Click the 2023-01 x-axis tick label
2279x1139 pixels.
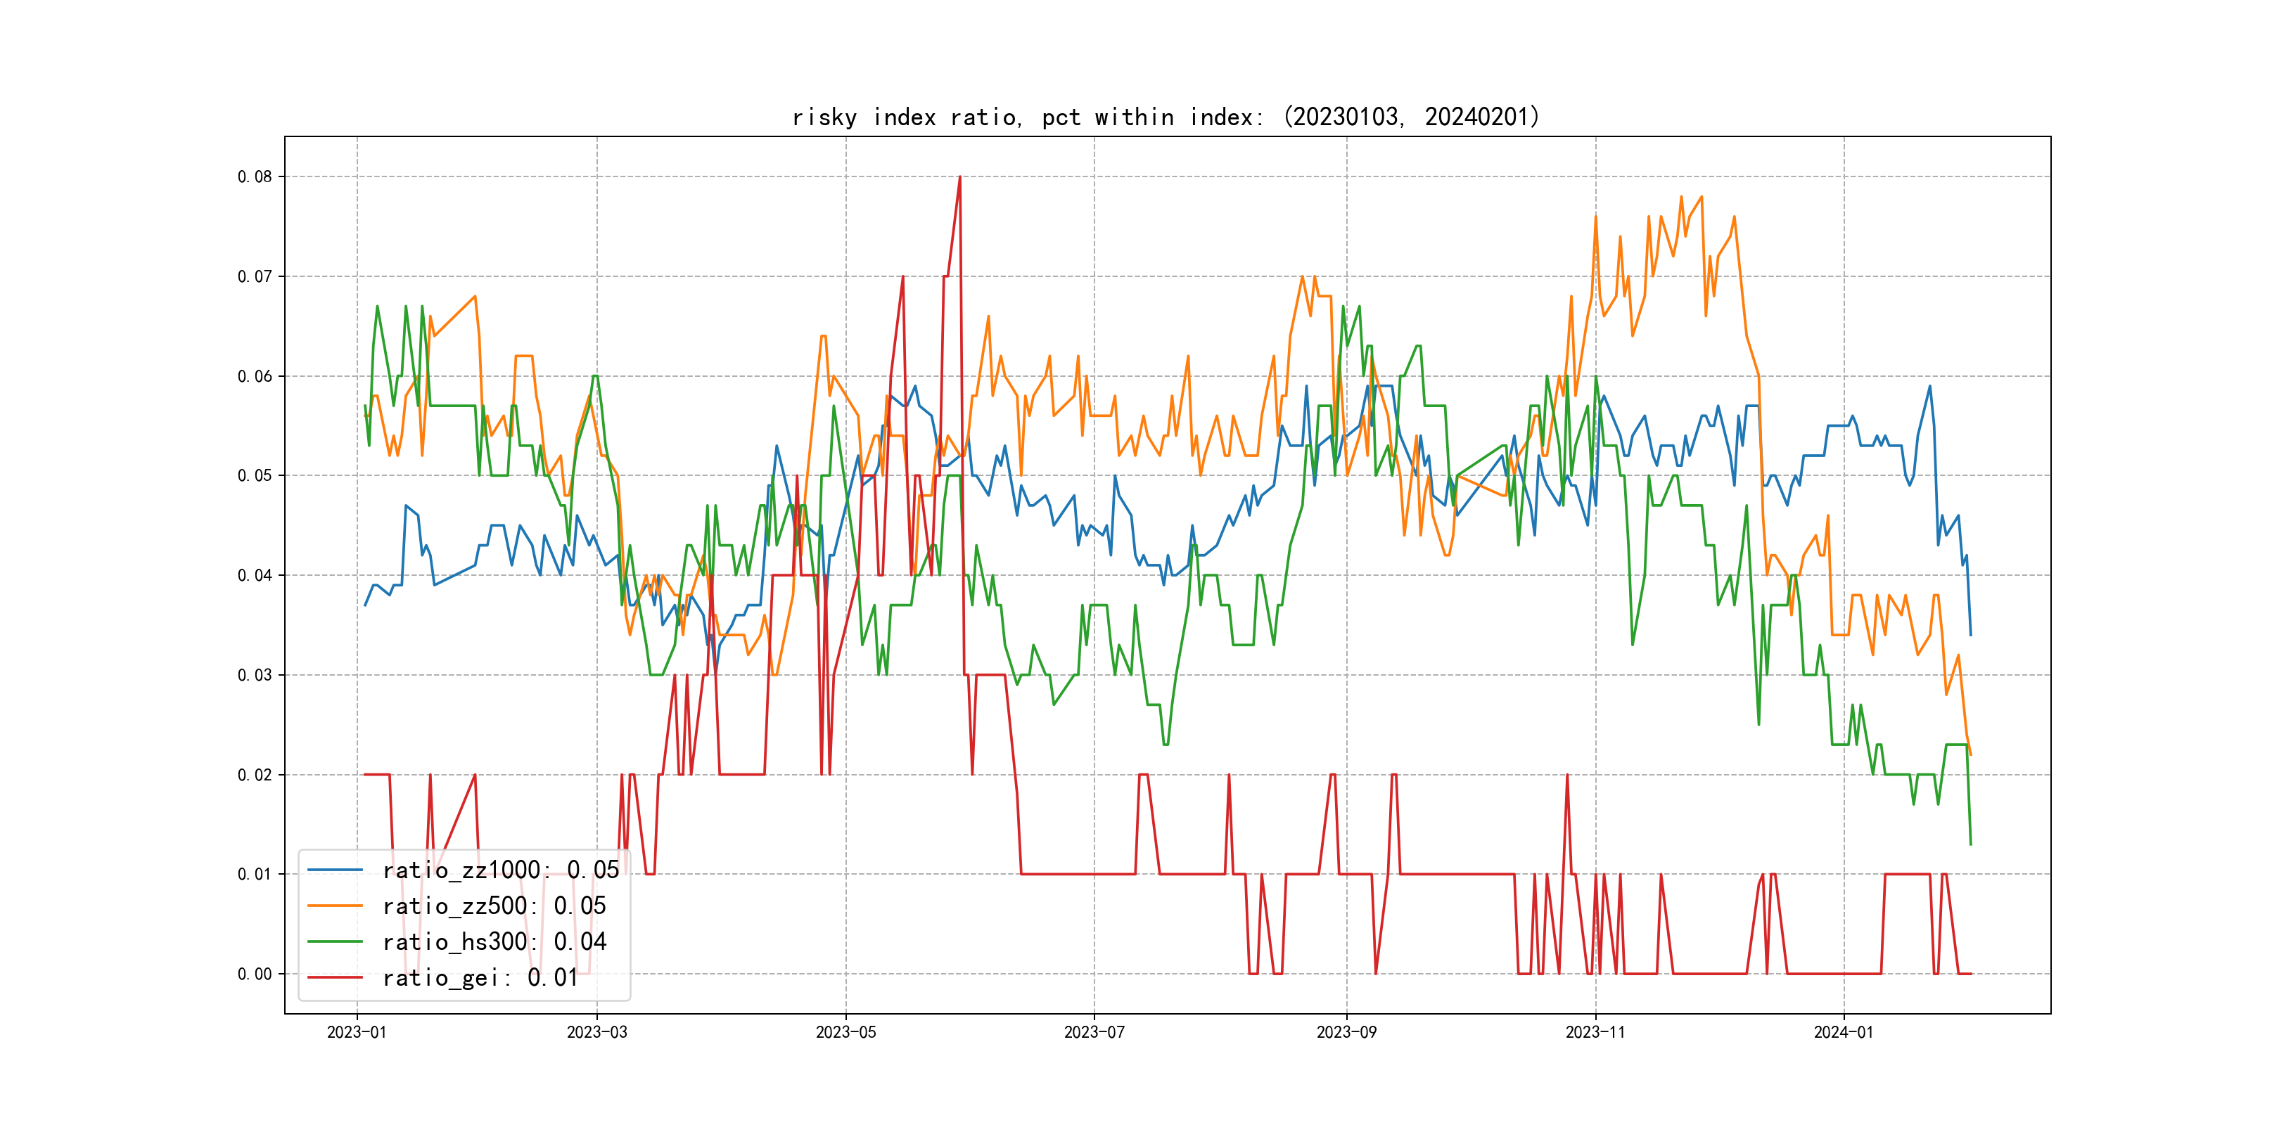tap(357, 1033)
